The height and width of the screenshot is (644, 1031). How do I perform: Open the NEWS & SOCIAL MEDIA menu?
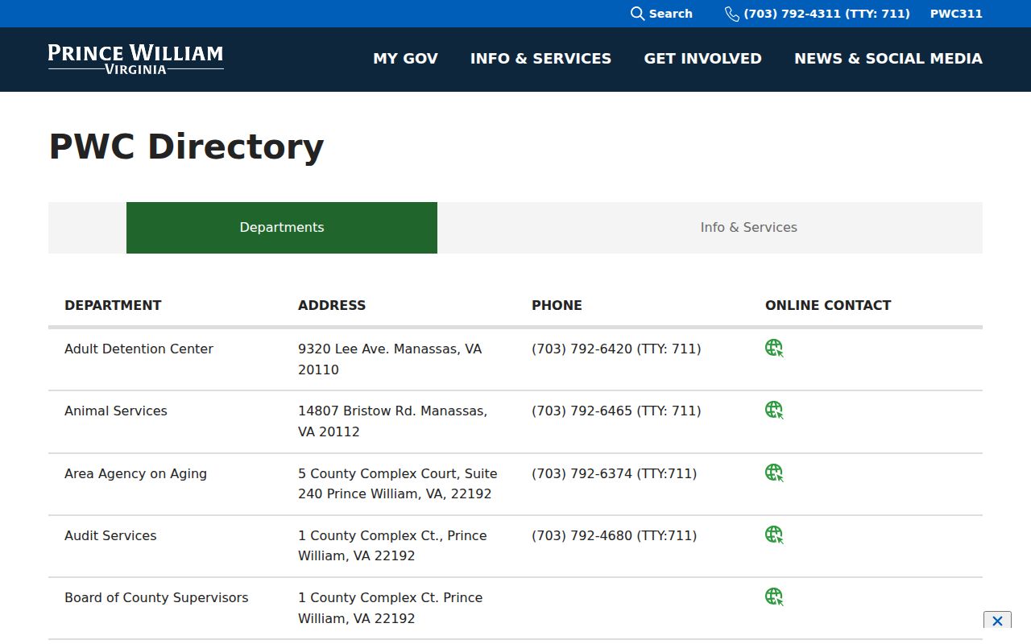[x=888, y=59]
